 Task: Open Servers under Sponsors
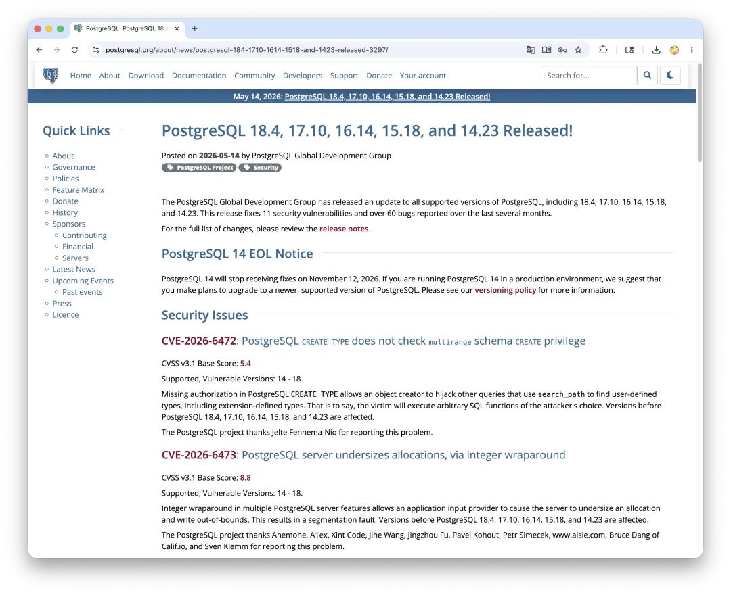click(75, 258)
